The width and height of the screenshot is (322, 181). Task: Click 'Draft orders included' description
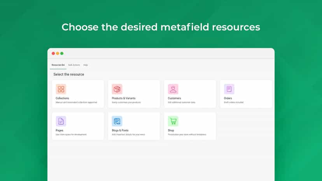tap(234, 103)
